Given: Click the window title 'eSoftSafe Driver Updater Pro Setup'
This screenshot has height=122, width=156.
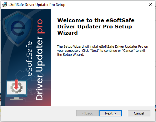Looking at the screenshot, I should pyautogui.click(x=37, y=5).
